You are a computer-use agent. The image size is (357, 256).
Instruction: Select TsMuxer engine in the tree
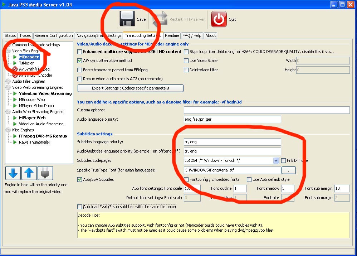point(26,63)
